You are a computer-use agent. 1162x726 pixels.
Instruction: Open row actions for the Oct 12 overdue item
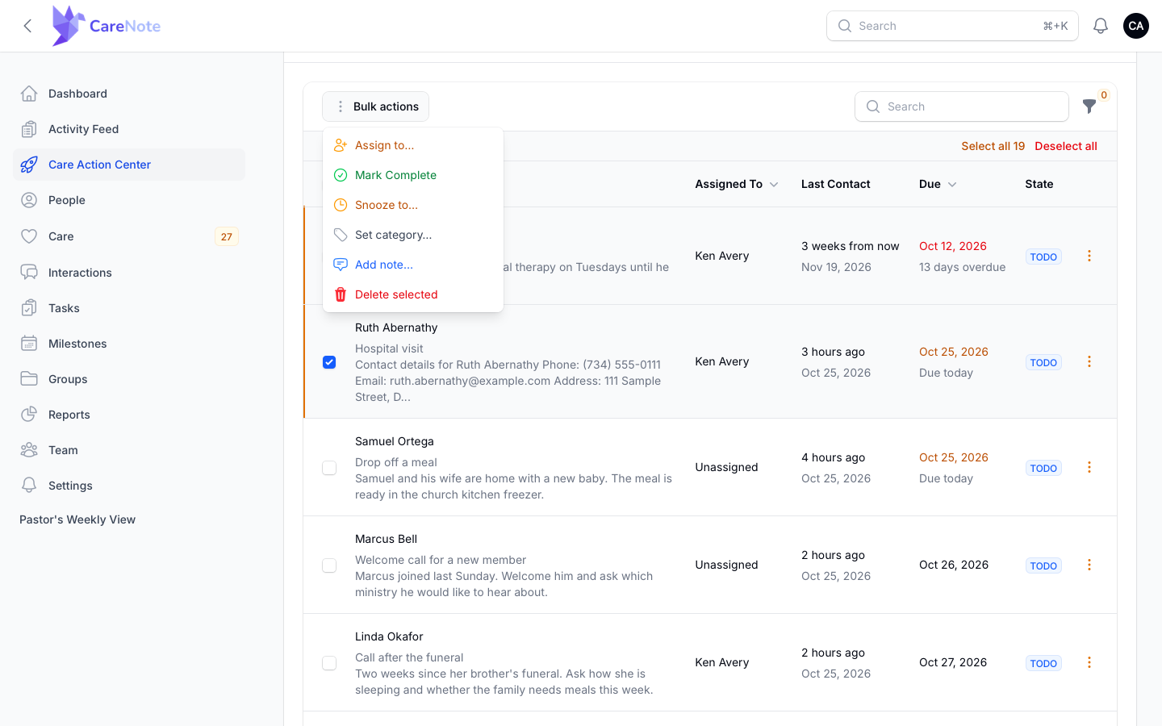tap(1089, 256)
